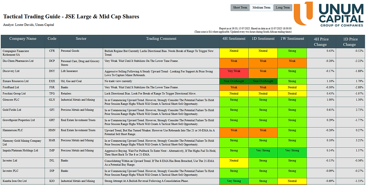The image size is (366, 185).
Task: Click the Unum Capital logo
Action: click(329, 14)
